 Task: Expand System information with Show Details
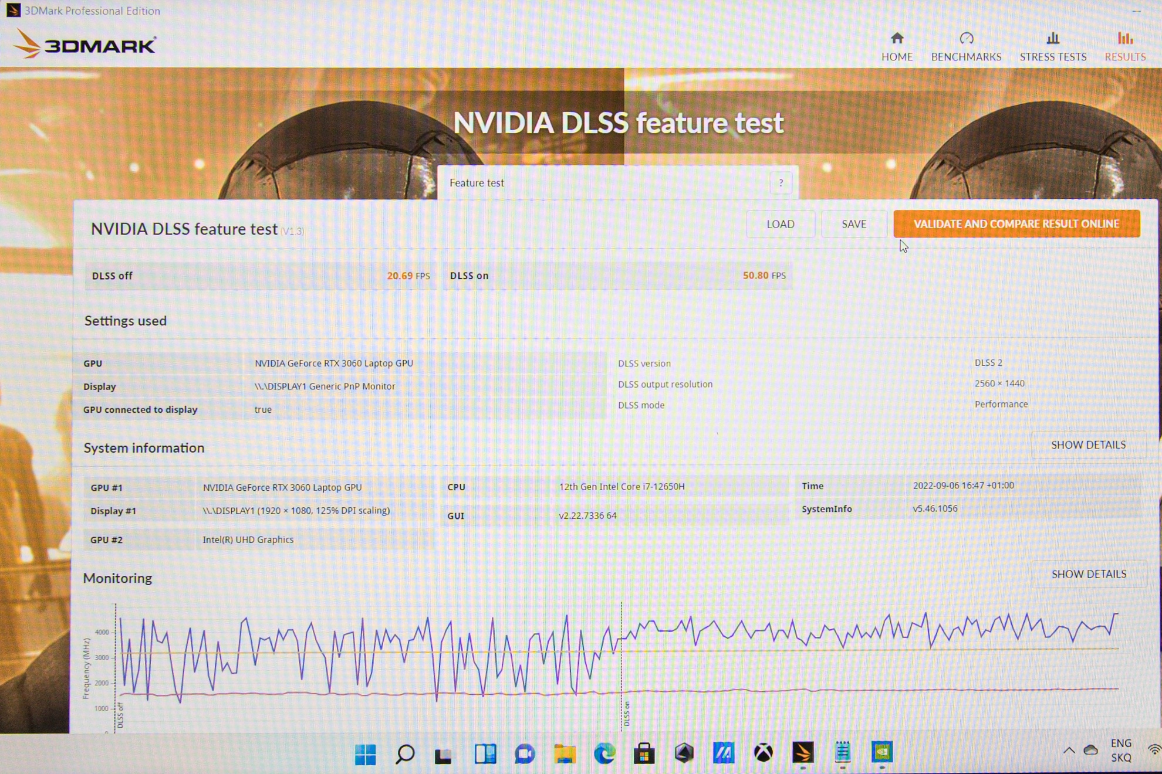coord(1088,445)
